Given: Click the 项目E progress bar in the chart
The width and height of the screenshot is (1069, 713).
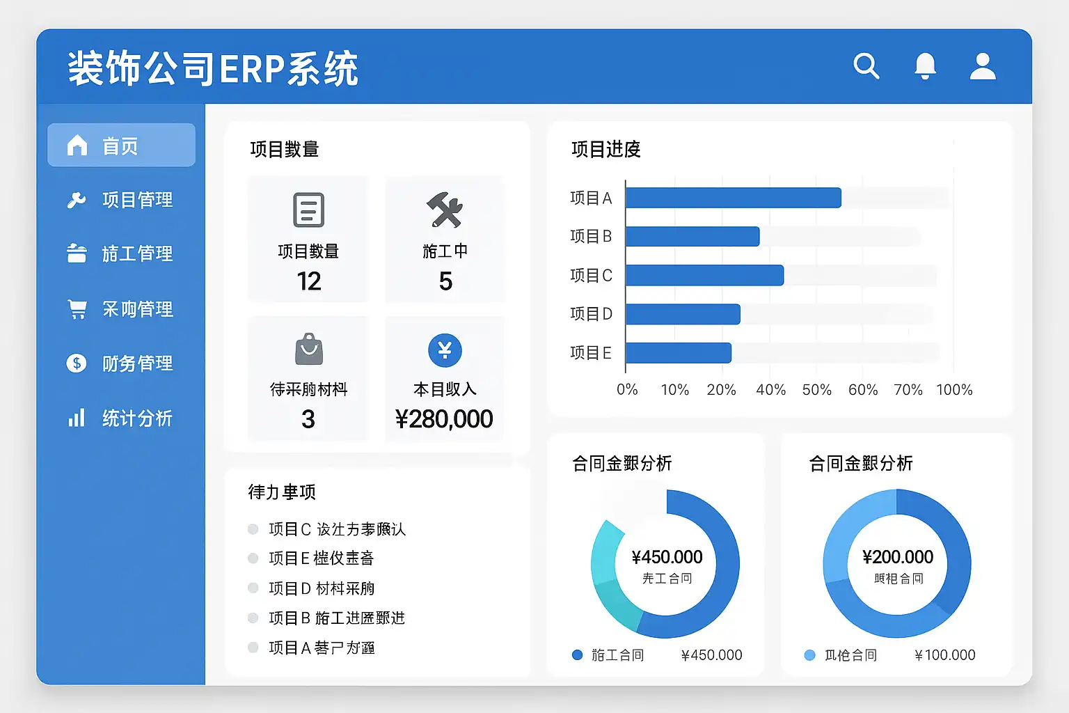Looking at the screenshot, I should click(x=679, y=353).
